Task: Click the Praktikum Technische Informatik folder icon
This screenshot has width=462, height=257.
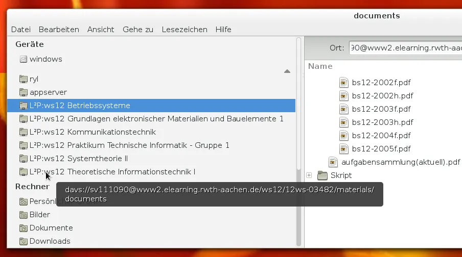Action: tap(24, 145)
